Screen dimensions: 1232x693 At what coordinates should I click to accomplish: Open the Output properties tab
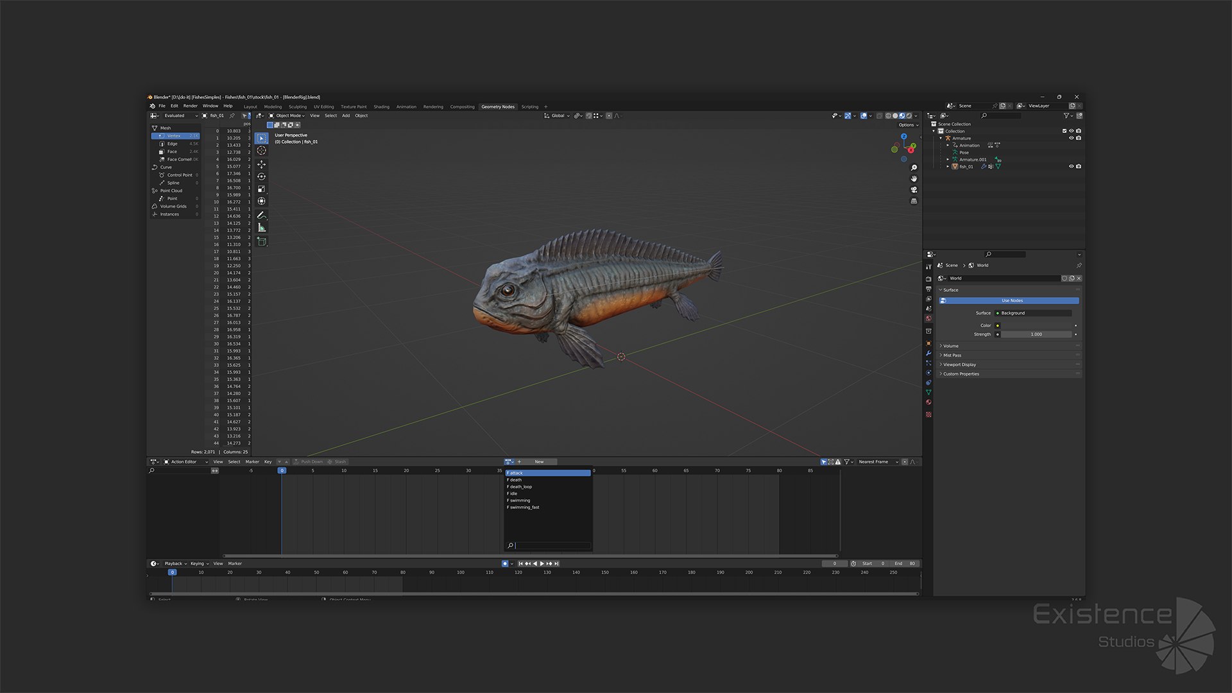[928, 289]
